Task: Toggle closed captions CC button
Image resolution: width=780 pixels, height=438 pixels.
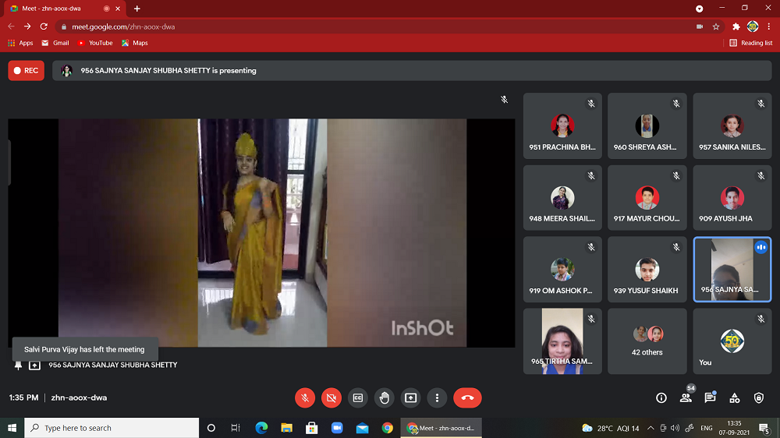Action: 358,397
